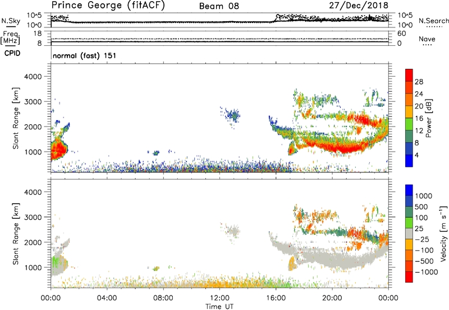This screenshot has height=310, width=449.
Task: Click the "Velocity [m s-1]" colorbar title
Action: point(443,233)
